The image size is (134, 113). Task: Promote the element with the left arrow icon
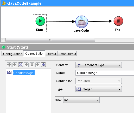tap(38, 65)
